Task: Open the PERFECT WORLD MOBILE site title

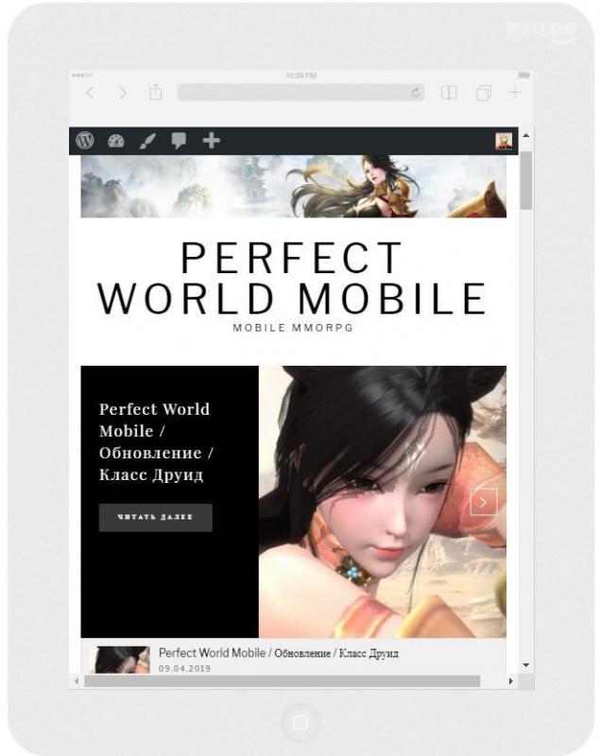Action: pyautogui.click(x=292, y=278)
